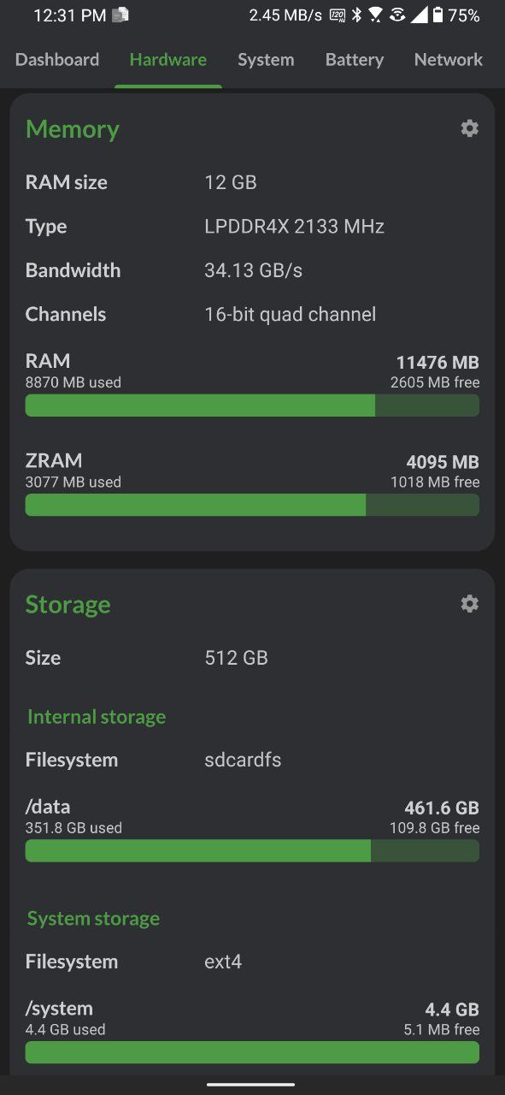505x1095 pixels.
Task: Tap the /system storage usage bar
Action: (x=252, y=1052)
